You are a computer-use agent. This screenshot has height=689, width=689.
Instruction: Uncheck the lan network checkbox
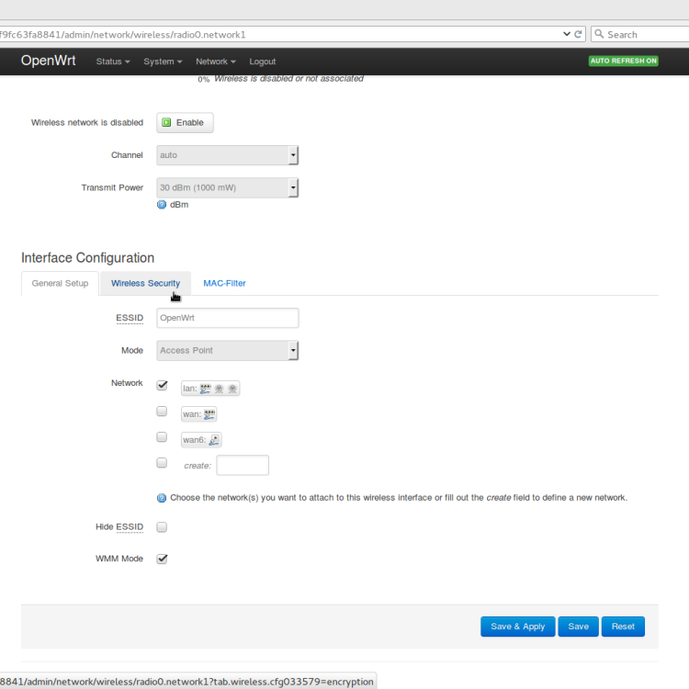[162, 386]
